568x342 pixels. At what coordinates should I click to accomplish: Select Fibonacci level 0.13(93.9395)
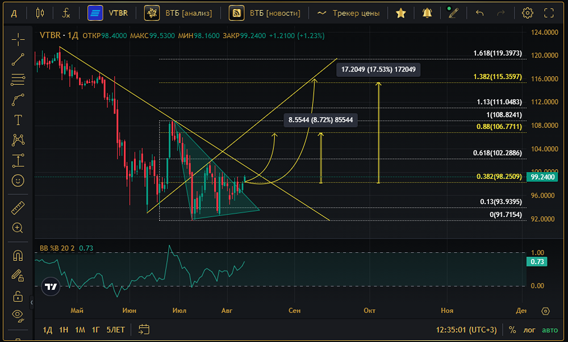[x=501, y=202]
